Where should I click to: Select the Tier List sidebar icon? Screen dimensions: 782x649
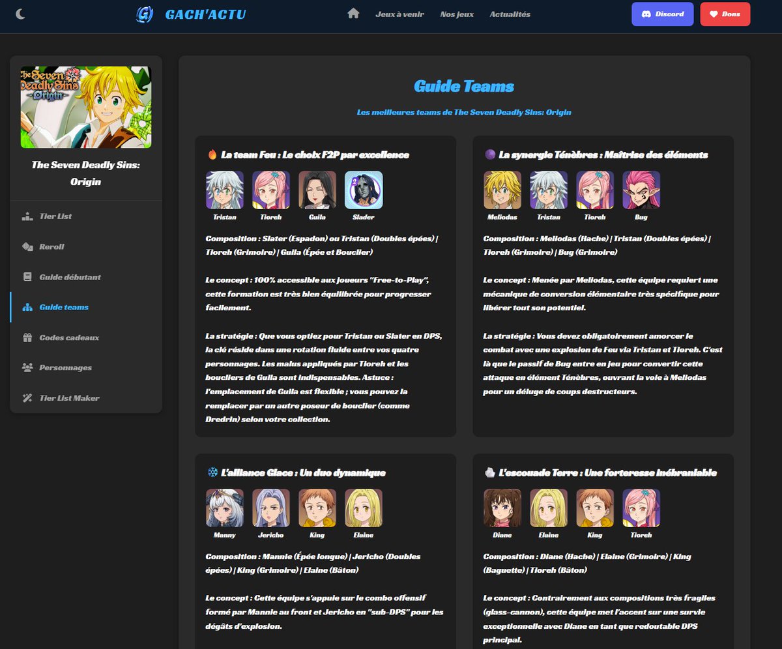pyautogui.click(x=27, y=216)
